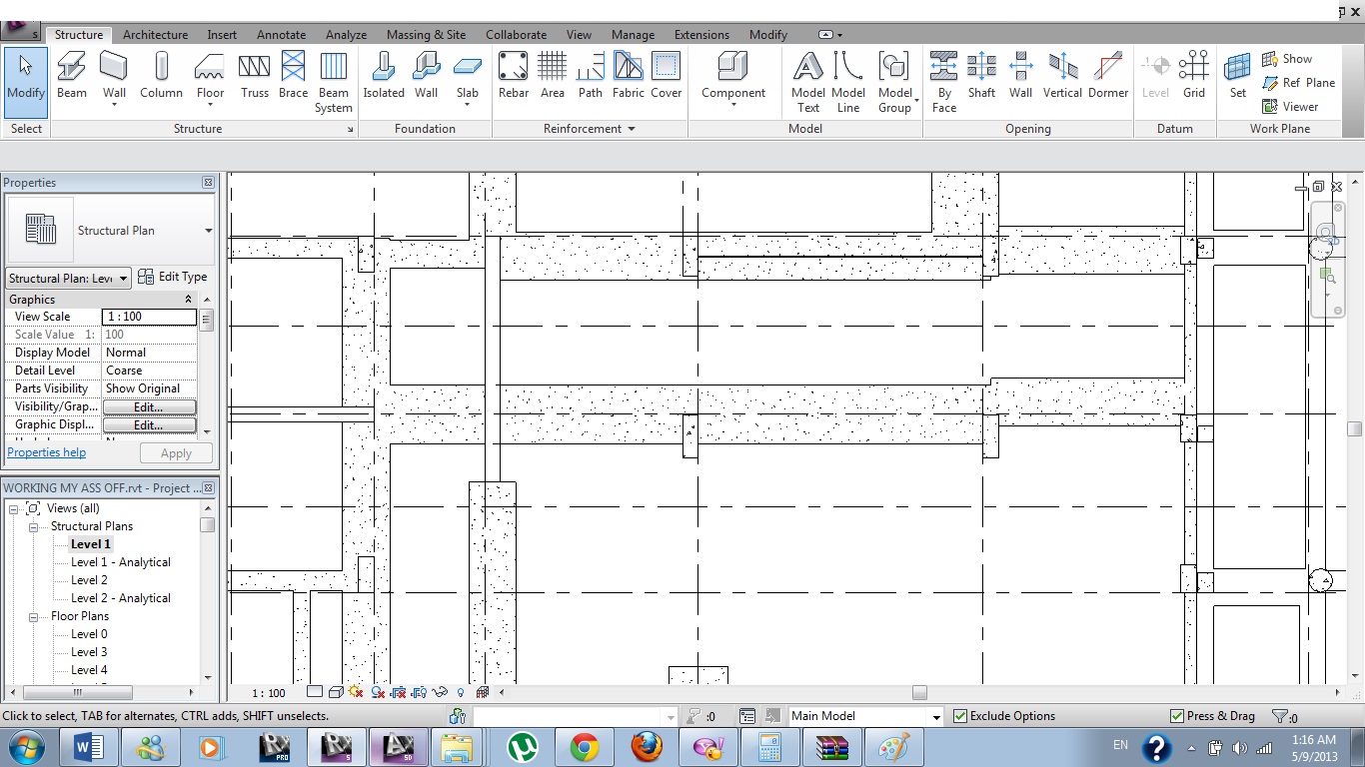This screenshot has height=767, width=1365.
Task: Select the Column tool in ribbon
Action: pos(161,76)
